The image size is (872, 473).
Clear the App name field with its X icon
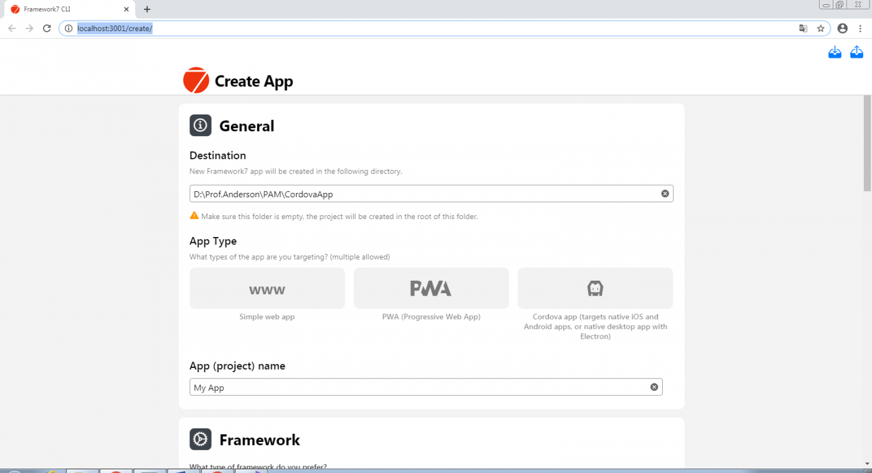(654, 387)
